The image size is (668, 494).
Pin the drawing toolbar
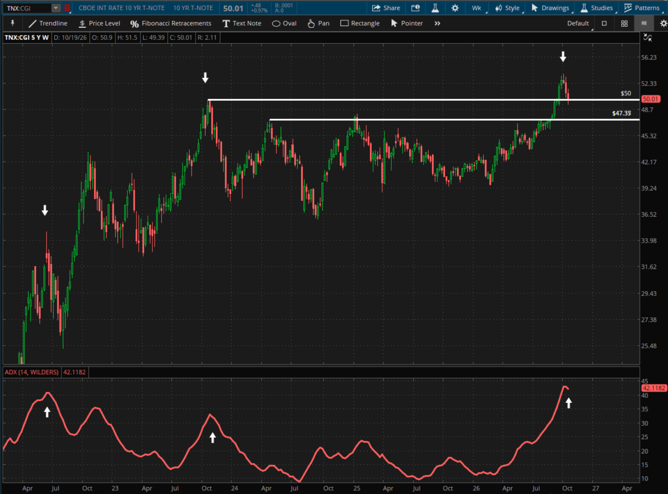click(x=12, y=23)
